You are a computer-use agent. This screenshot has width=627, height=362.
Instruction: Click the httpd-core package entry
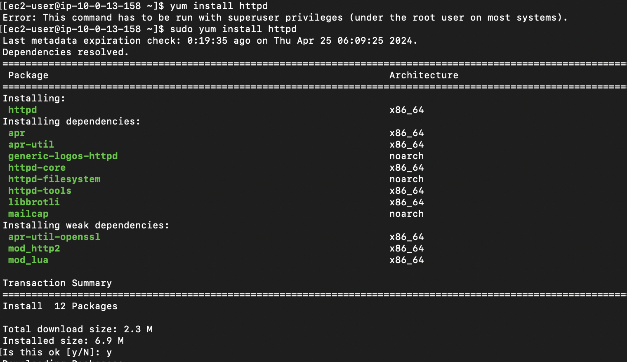coord(37,168)
